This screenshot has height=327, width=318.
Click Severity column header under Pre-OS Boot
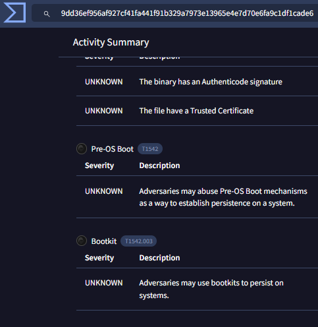pyautogui.click(x=99, y=165)
